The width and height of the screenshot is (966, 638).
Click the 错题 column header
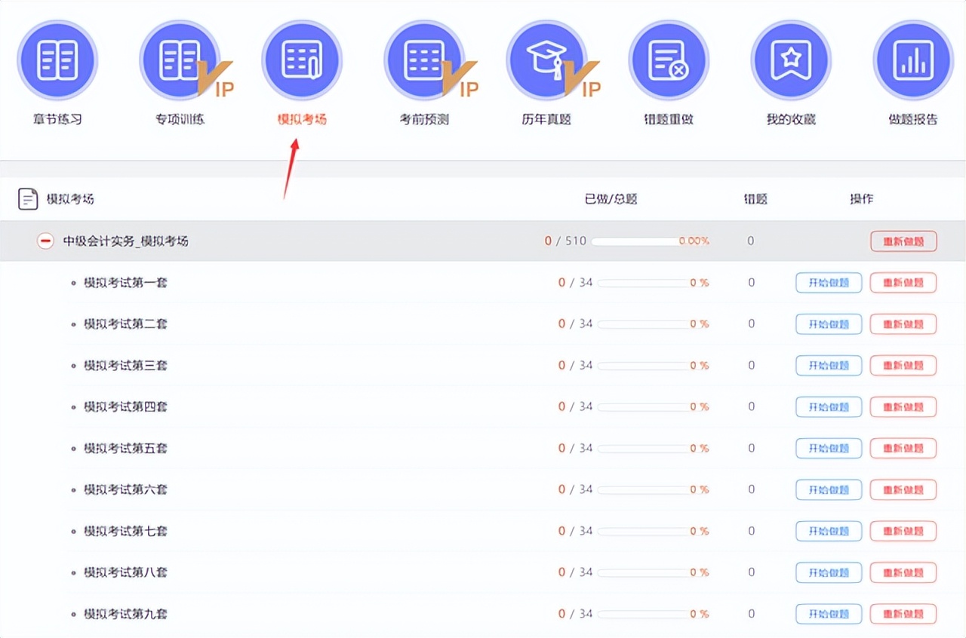click(x=755, y=198)
